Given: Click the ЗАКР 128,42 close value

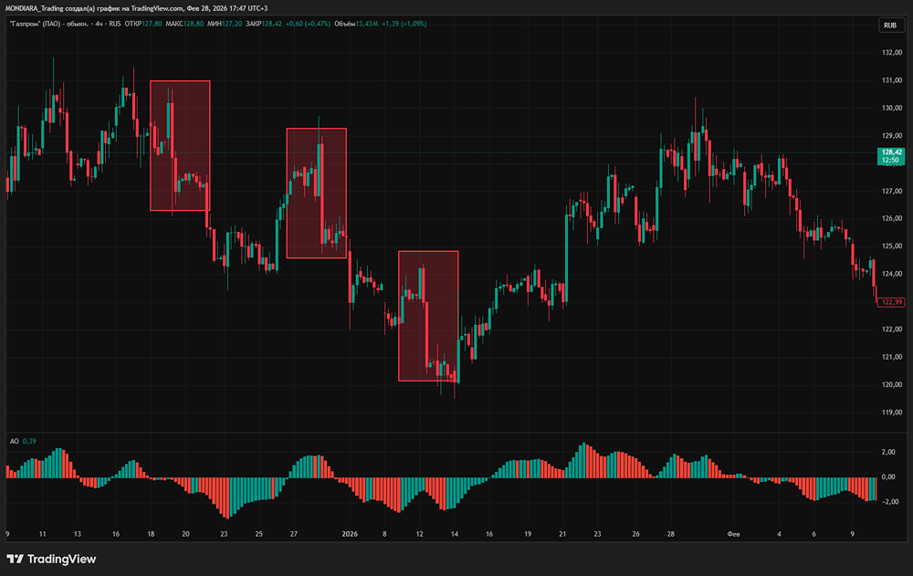Looking at the screenshot, I should click(x=264, y=24).
